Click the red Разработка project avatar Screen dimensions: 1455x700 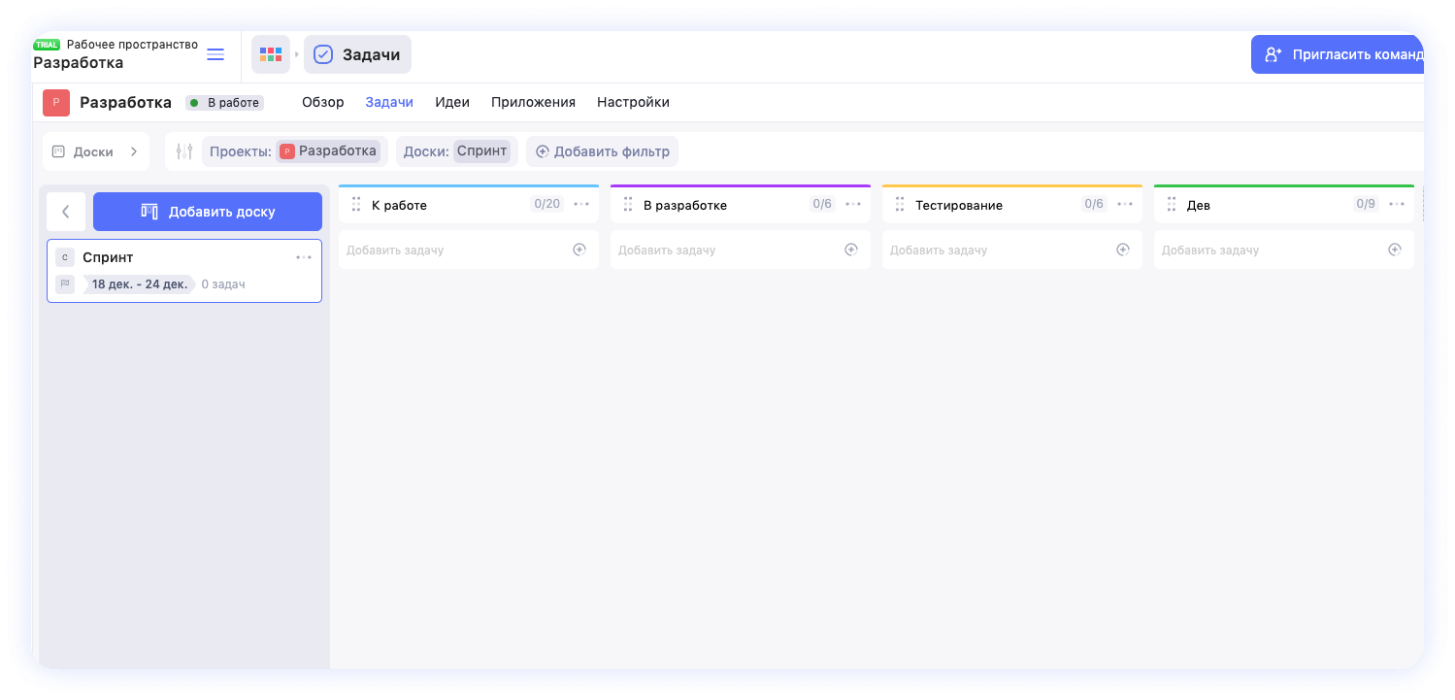56,103
